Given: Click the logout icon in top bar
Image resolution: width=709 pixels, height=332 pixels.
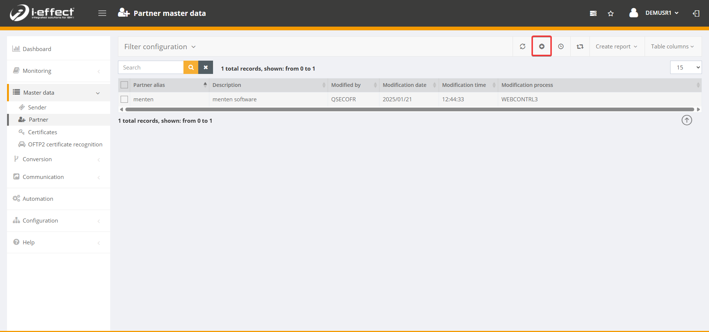Looking at the screenshot, I should pyautogui.click(x=696, y=14).
